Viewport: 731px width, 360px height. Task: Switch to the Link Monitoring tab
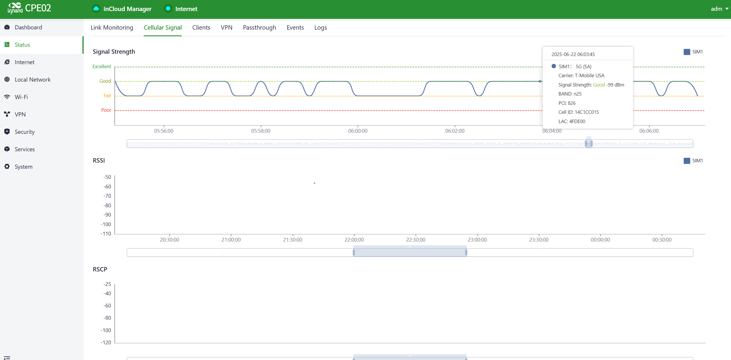(112, 28)
